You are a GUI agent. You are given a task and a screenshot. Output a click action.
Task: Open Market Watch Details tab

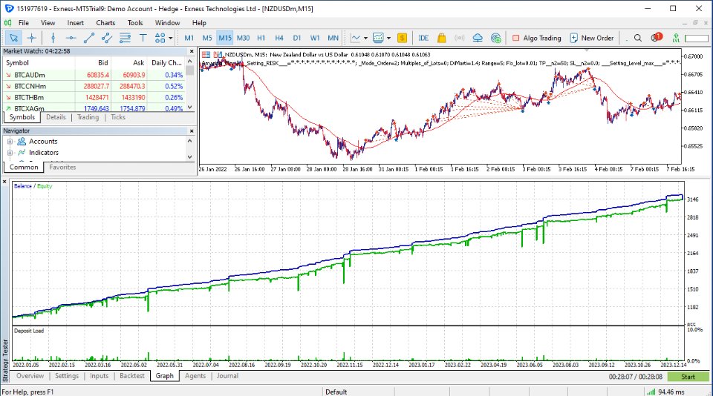(56, 117)
